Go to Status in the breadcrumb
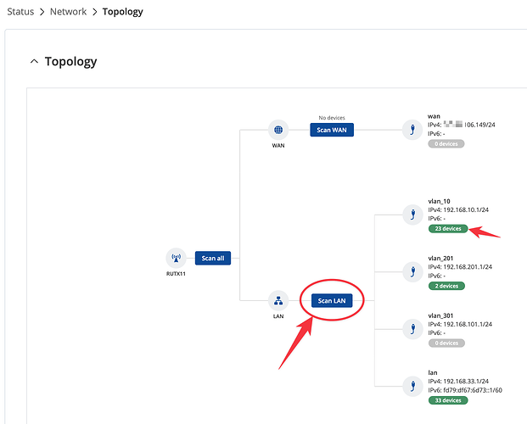 [20, 12]
